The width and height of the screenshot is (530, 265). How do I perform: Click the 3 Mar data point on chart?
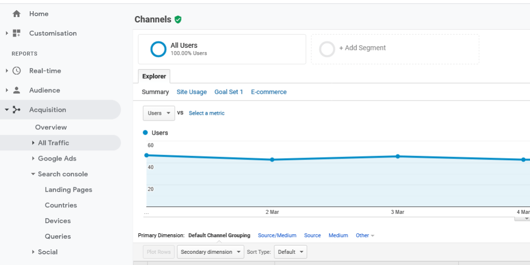(398, 157)
